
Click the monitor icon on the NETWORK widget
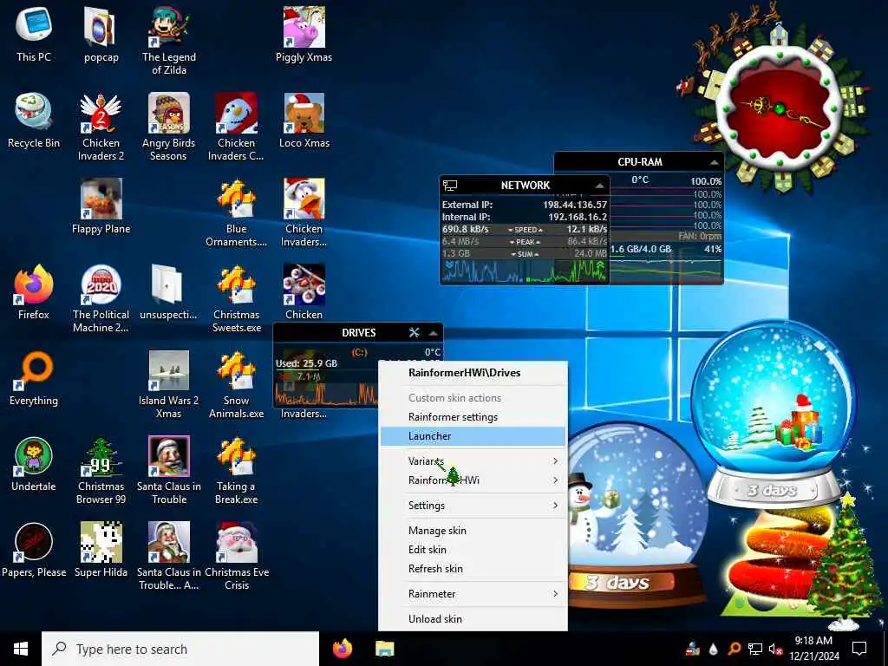tap(450, 186)
